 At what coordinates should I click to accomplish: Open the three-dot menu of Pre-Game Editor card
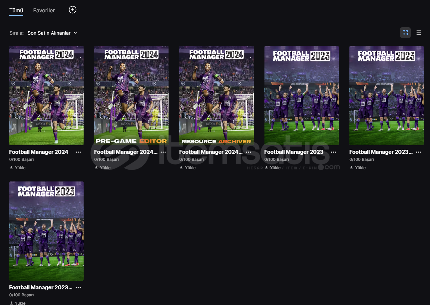[x=163, y=152]
